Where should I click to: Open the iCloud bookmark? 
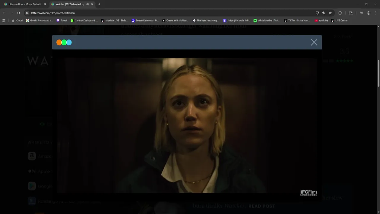pyautogui.click(x=17, y=21)
